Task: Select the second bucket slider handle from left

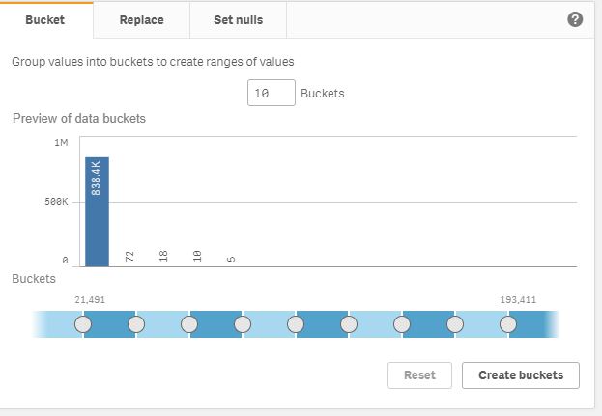Action: click(136, 324)
